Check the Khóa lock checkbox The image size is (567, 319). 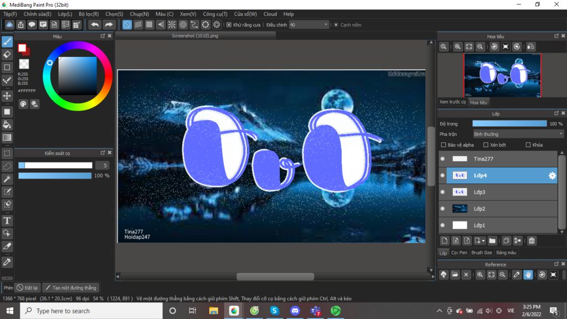coord(528,145)
